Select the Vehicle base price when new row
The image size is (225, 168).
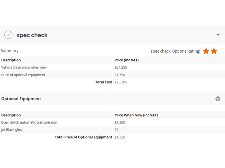[112, 67]
